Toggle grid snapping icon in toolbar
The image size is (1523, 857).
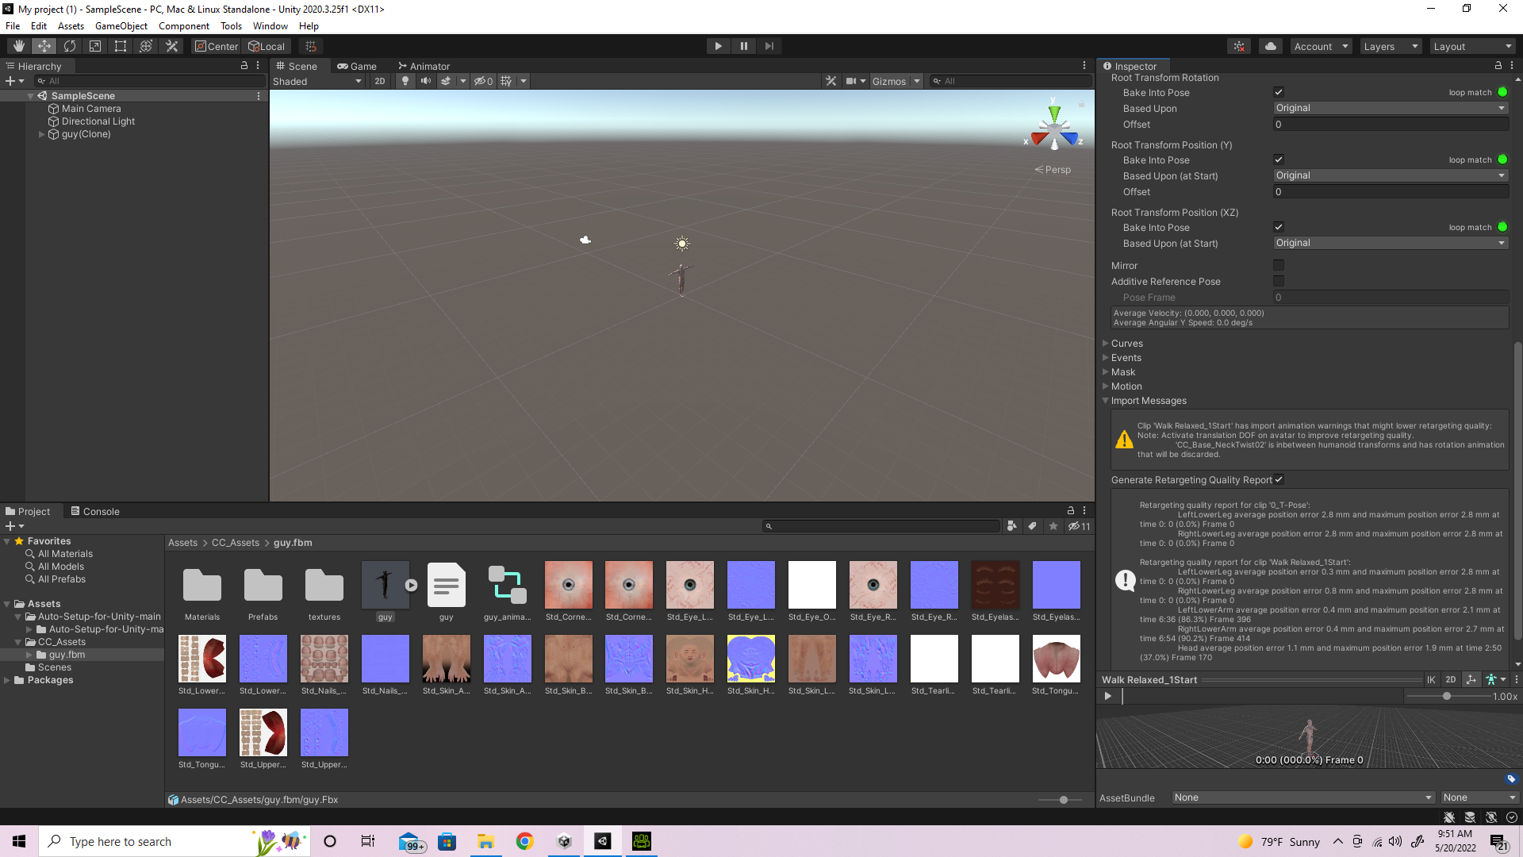[x=311, y=46]
